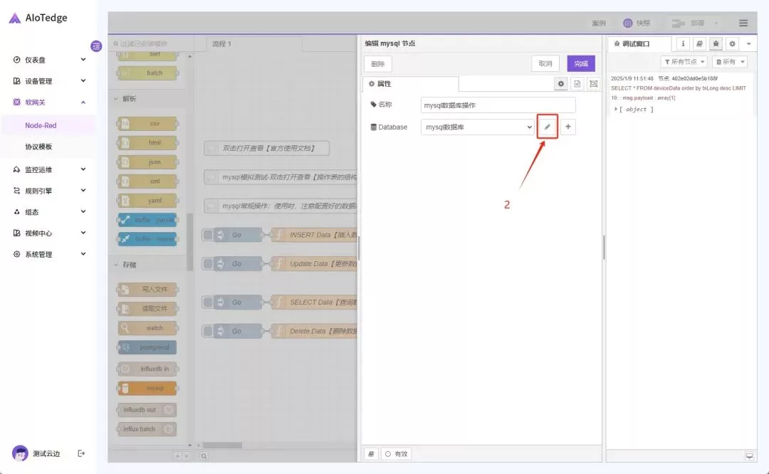Open the node description document icon
The width and height of the screenshot is (769, 474).
pos(577,84)
